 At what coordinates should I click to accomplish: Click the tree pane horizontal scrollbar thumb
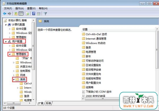pyautogui.click(x=14, y=103)
